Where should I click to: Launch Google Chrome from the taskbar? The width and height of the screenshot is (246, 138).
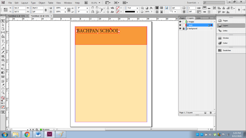pyautogui.click(x=27, y=134)
